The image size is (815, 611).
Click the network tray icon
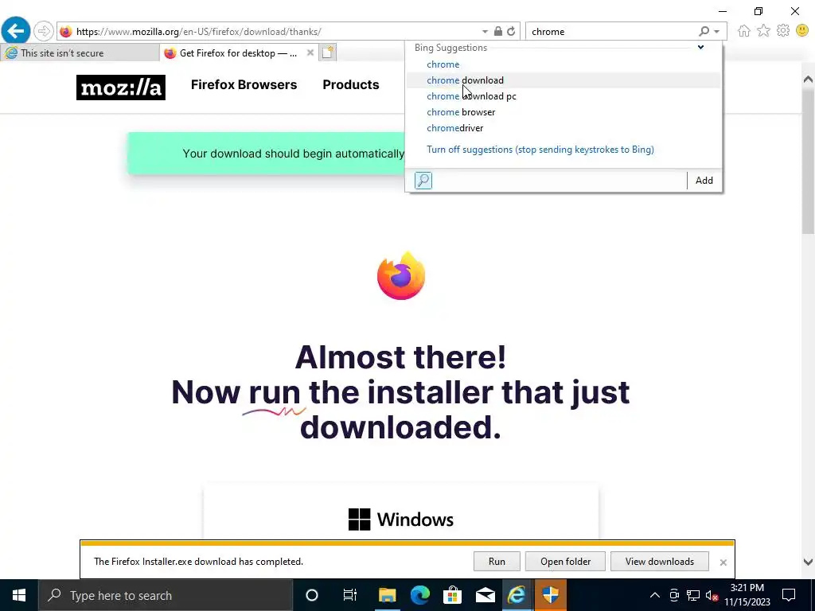click(x=693, y=595)
